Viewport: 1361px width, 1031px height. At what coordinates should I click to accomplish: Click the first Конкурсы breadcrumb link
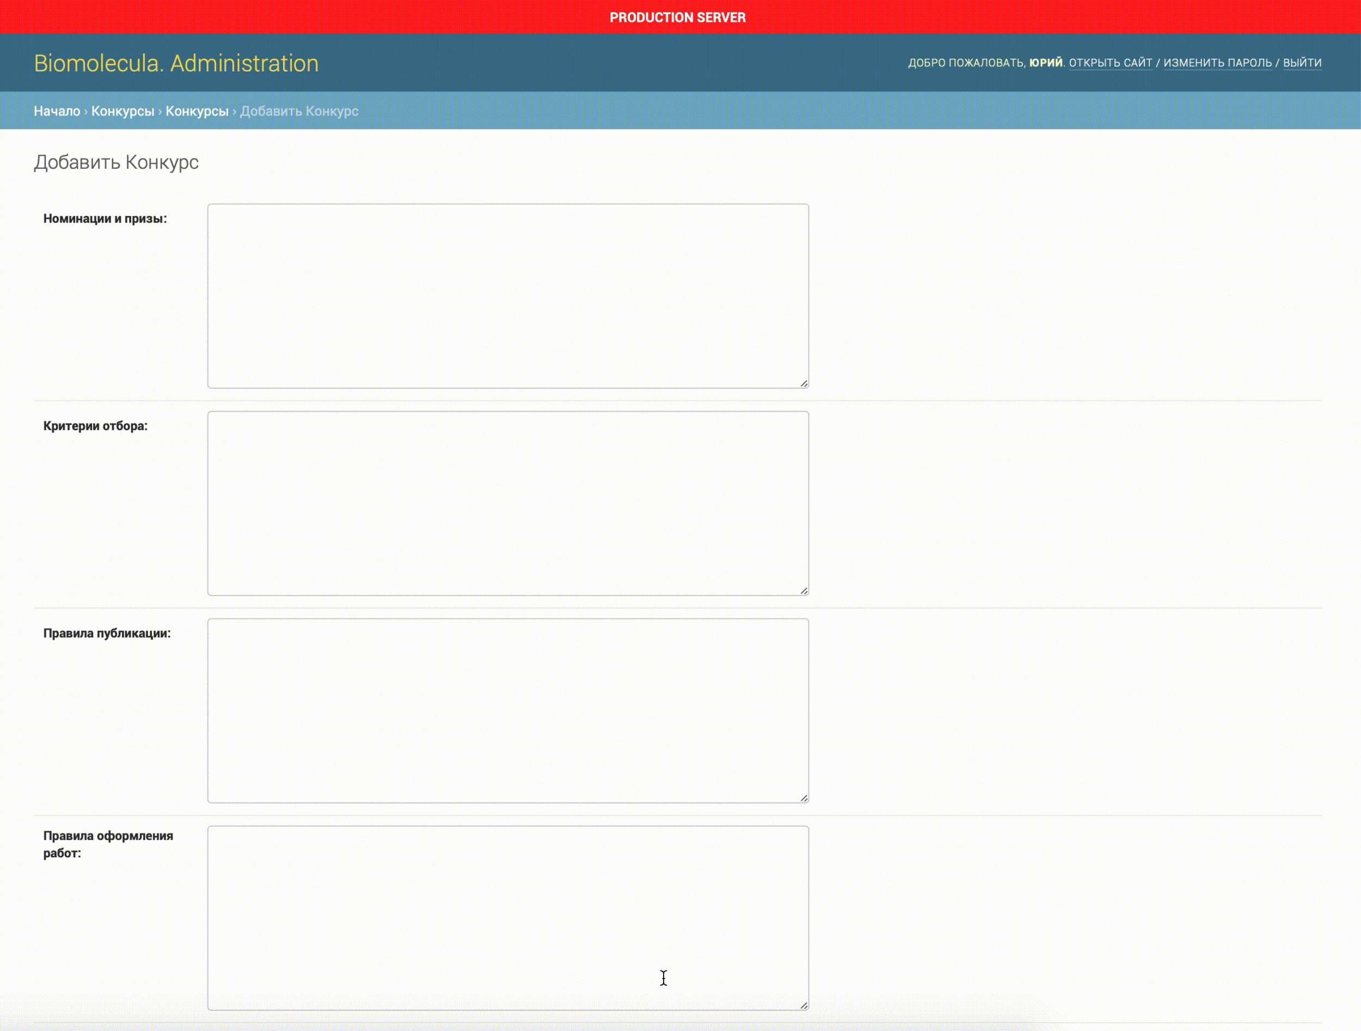click(122, 112)
